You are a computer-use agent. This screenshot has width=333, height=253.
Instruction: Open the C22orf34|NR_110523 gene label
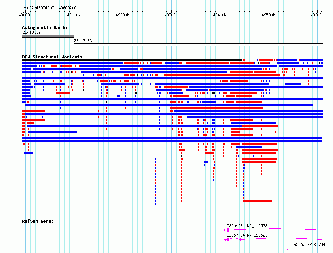pyautogui.click(x=247, y=235)
